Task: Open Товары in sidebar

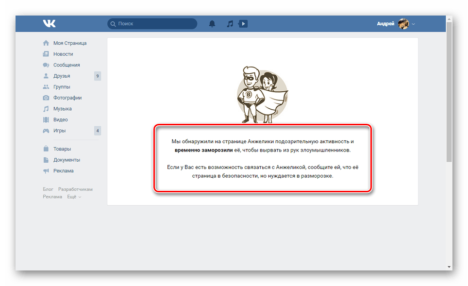Action: click(x=62, y=149)
